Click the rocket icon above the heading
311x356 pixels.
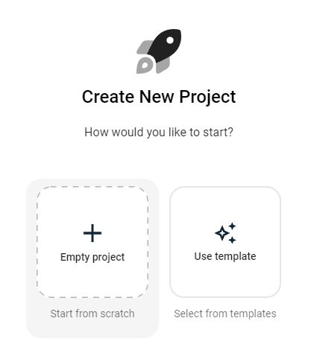159,51
